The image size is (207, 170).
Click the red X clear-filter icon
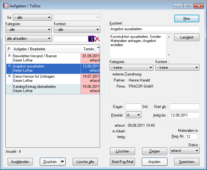97,39
